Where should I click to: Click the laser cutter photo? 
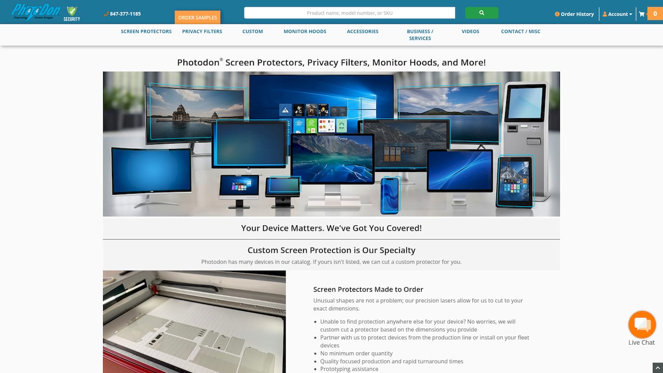coord(194,322)
